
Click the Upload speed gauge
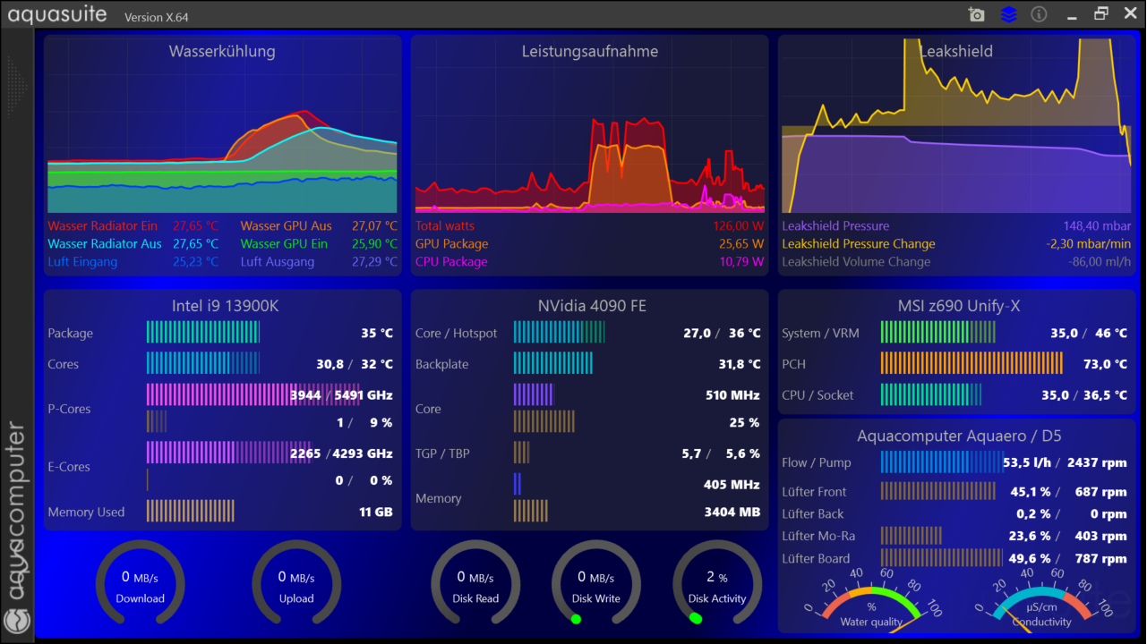pos(296,584)
